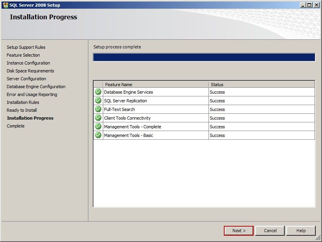This screenshot has height=242, width=322.
Task: Click the Success status for Full-Text Search
Action: click(217, 109)
